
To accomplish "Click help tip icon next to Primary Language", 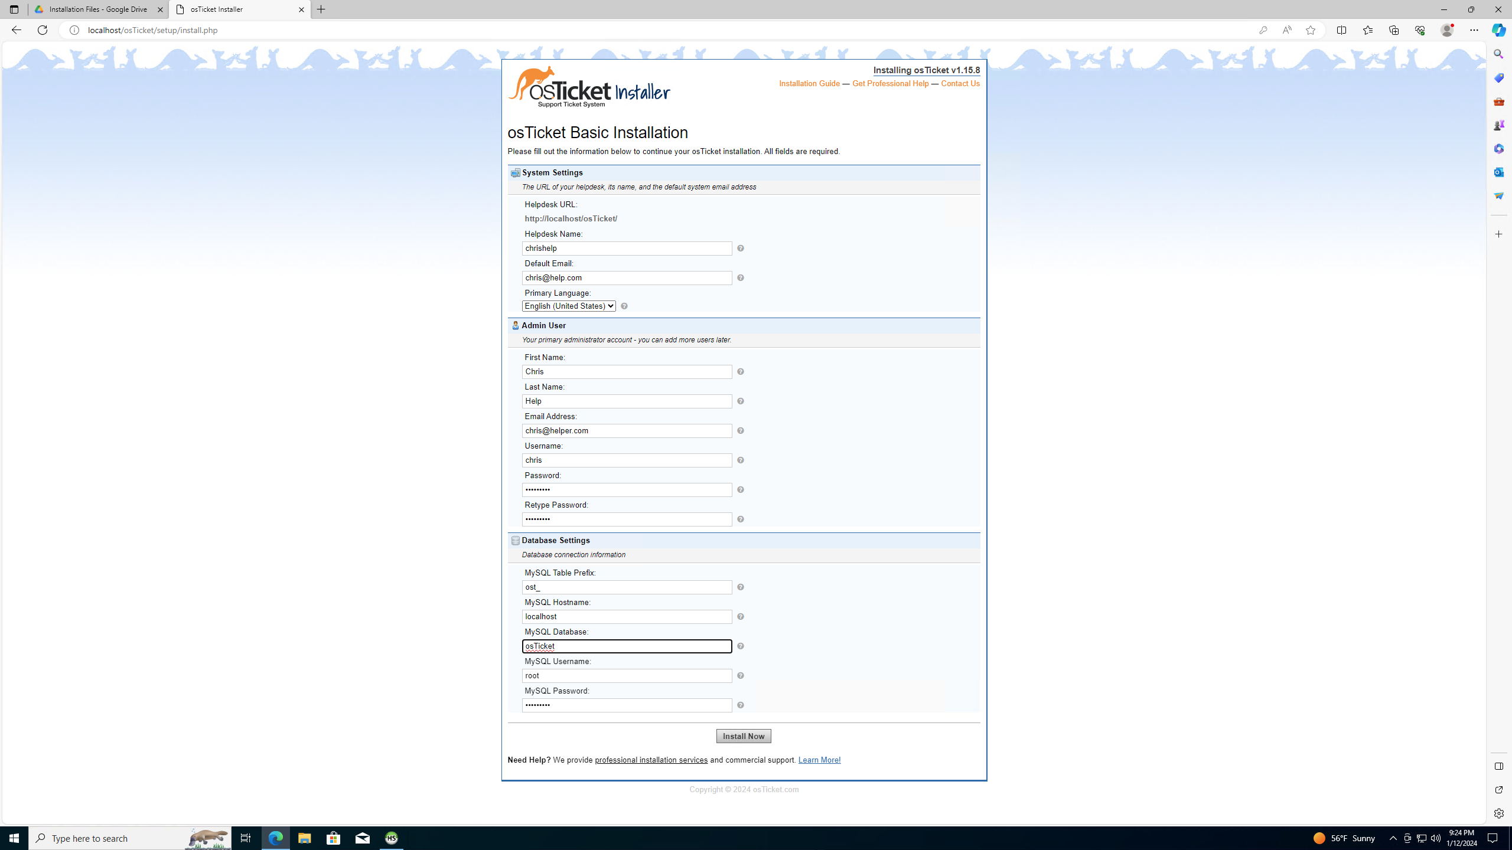I will [624, 306].
